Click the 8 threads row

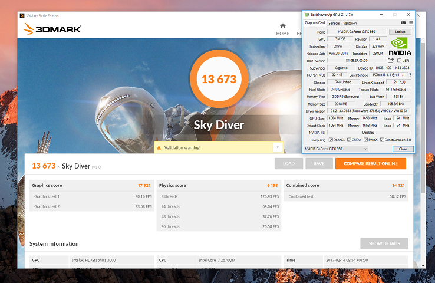(x=219, y=196)
